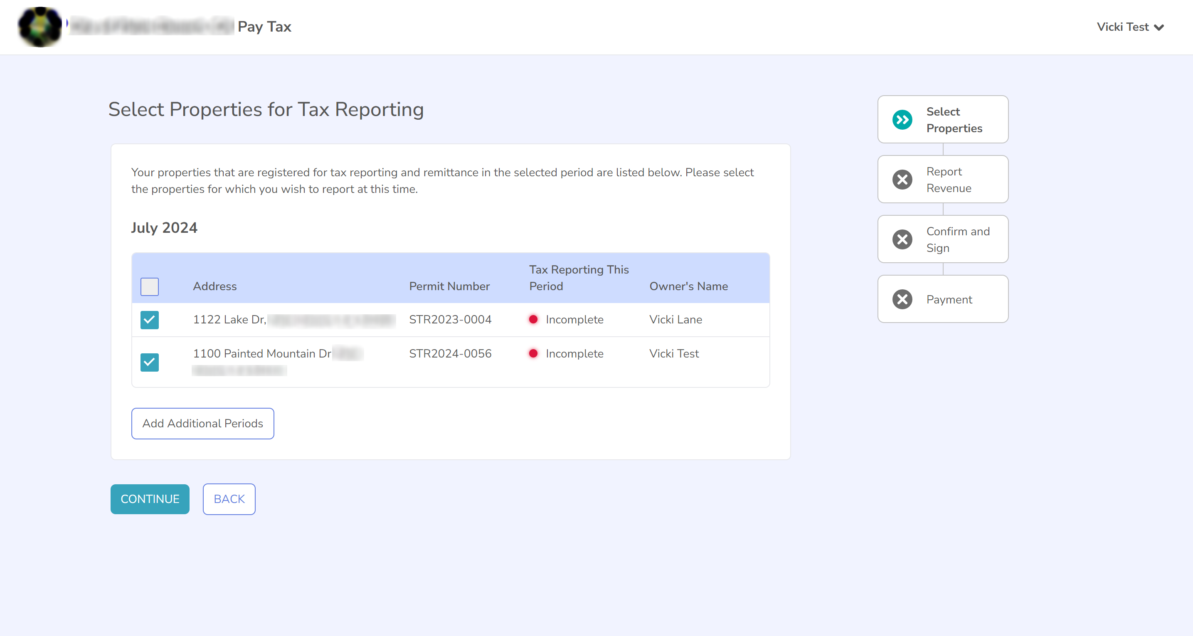
Task: Click the Payment step X icon
Action: click(x=902, y=299)
